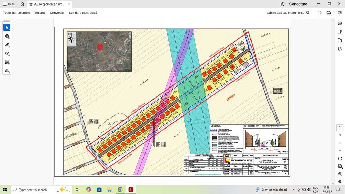Screen dimensions: 345x194
Task: Choose the add comment tool
Action: [x=7, y=36]
